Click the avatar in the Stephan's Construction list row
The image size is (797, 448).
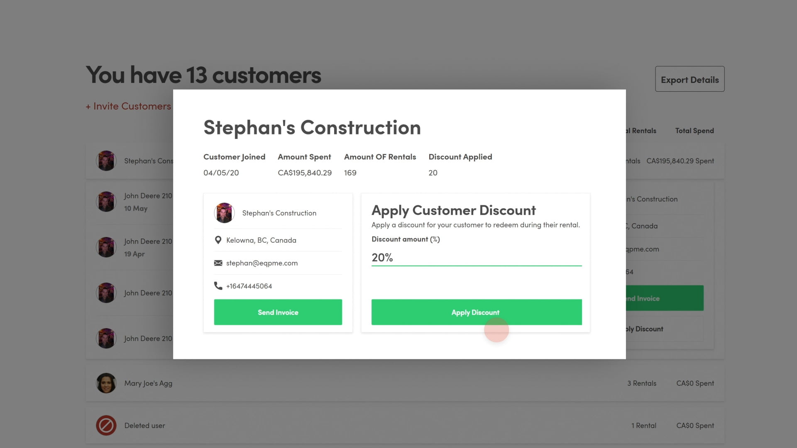pyautogui.click(x=106, y=161)
